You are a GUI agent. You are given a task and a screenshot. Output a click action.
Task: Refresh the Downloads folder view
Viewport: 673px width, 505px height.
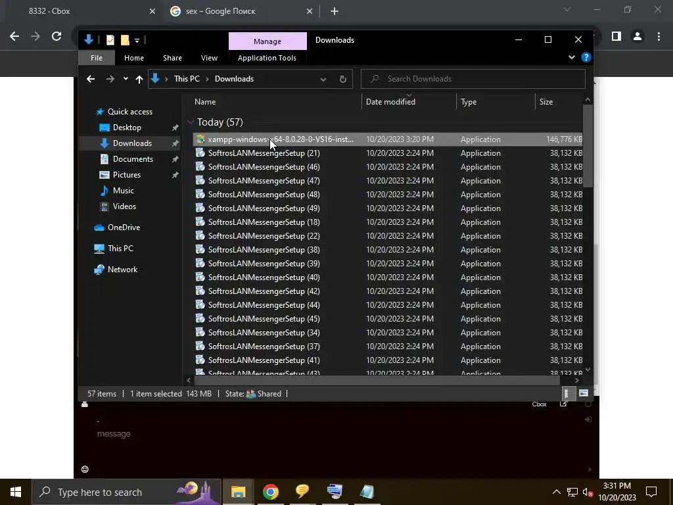(x=342, y=79)
